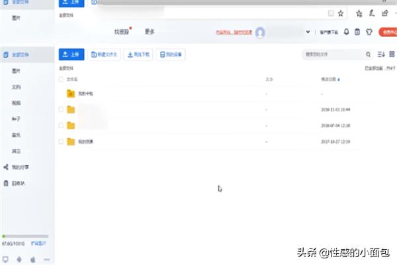This screenshot has height=265, width=397.
Task: Click inside the file search field
Action: tap(331, 54)
